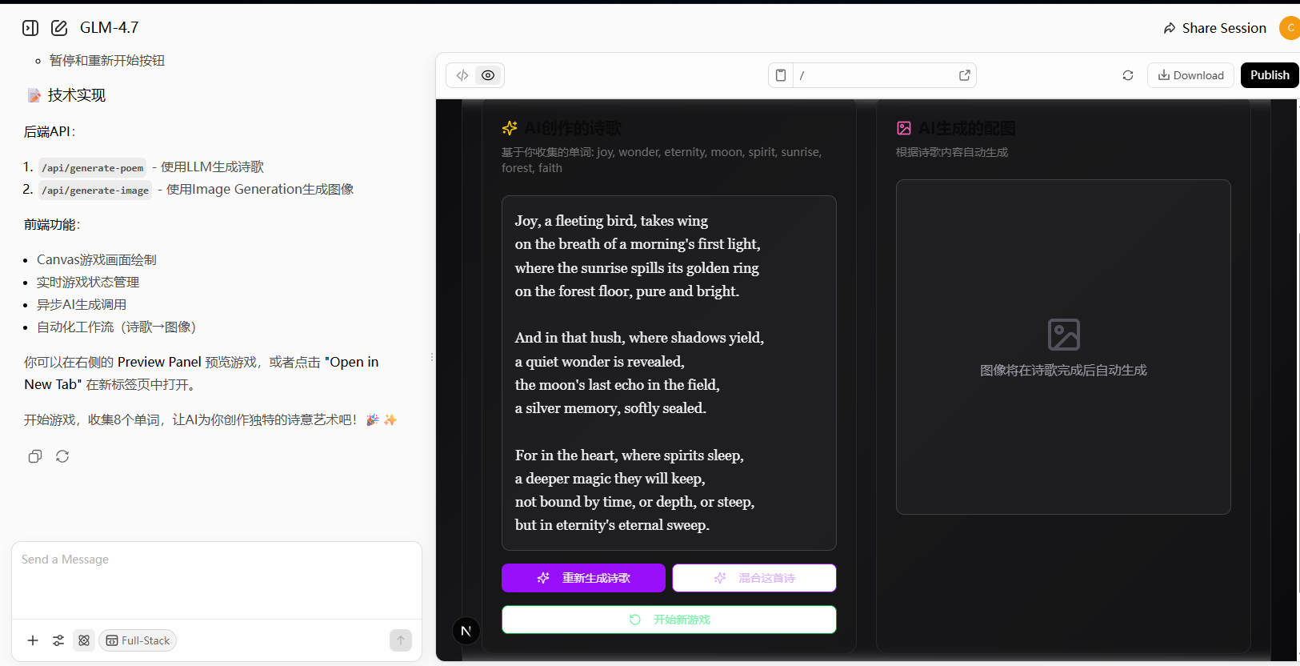Click the Next.js N badge
The height and width of the screenshot is (666, 1300).
coord(466,631)
